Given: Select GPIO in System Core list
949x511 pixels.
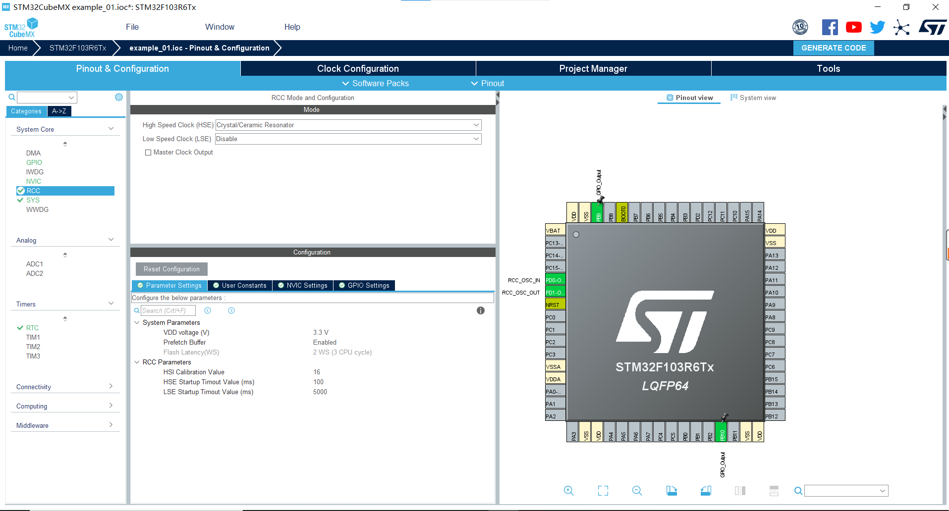Looking at the screenshot, I should coord(34,162).
